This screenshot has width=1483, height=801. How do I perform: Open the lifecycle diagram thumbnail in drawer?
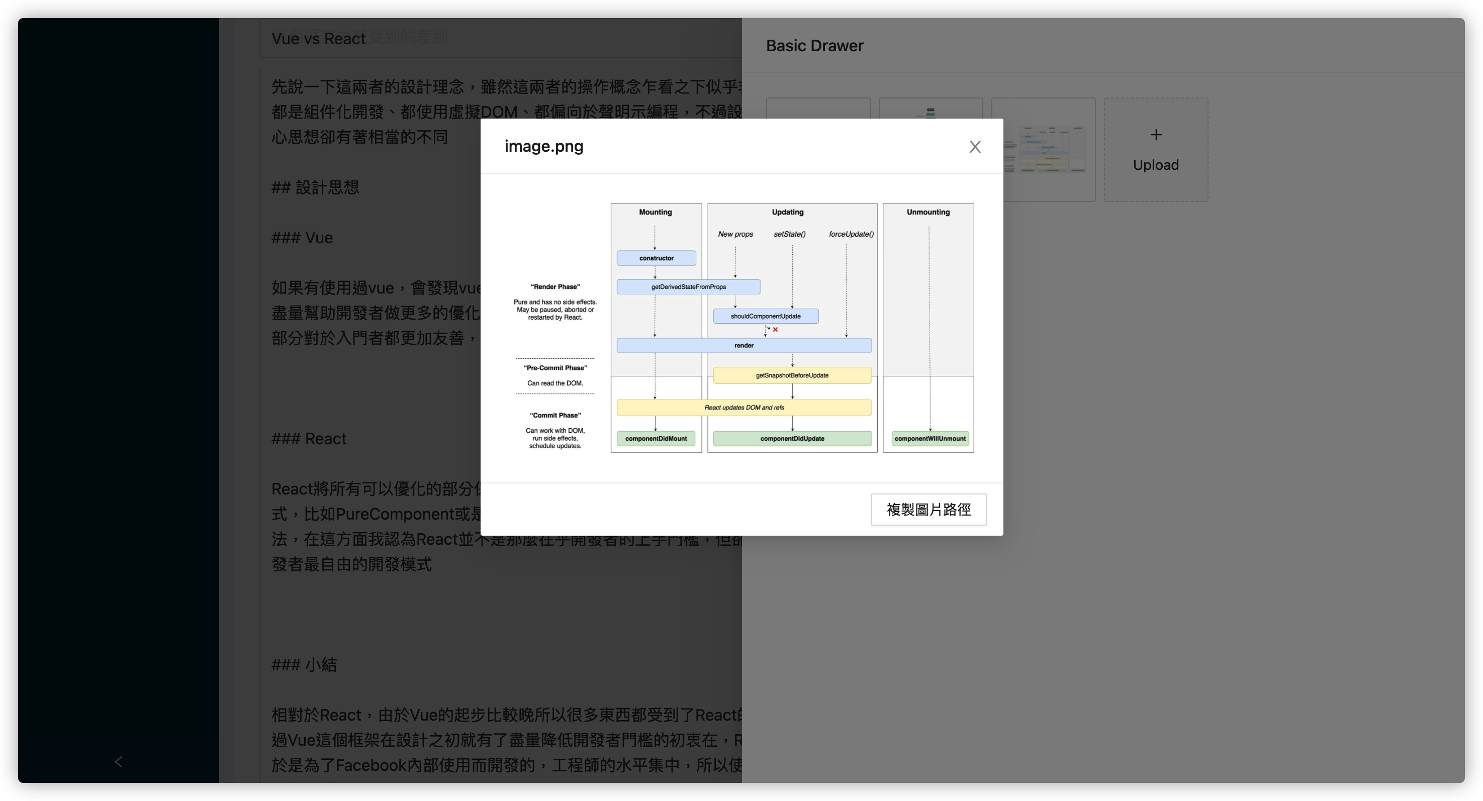point(1054,151)
